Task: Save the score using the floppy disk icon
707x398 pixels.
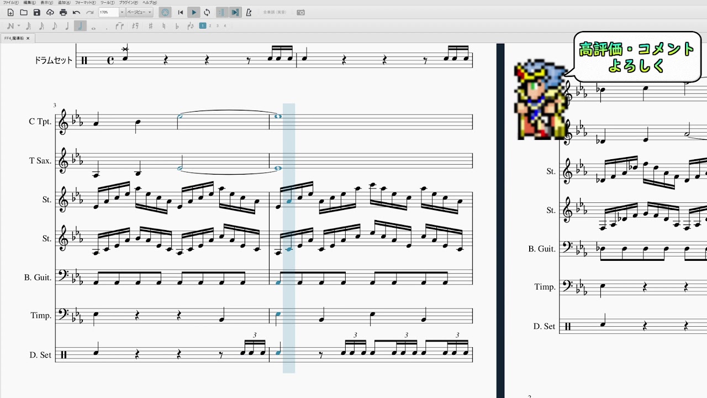Action: coord(37,12)
